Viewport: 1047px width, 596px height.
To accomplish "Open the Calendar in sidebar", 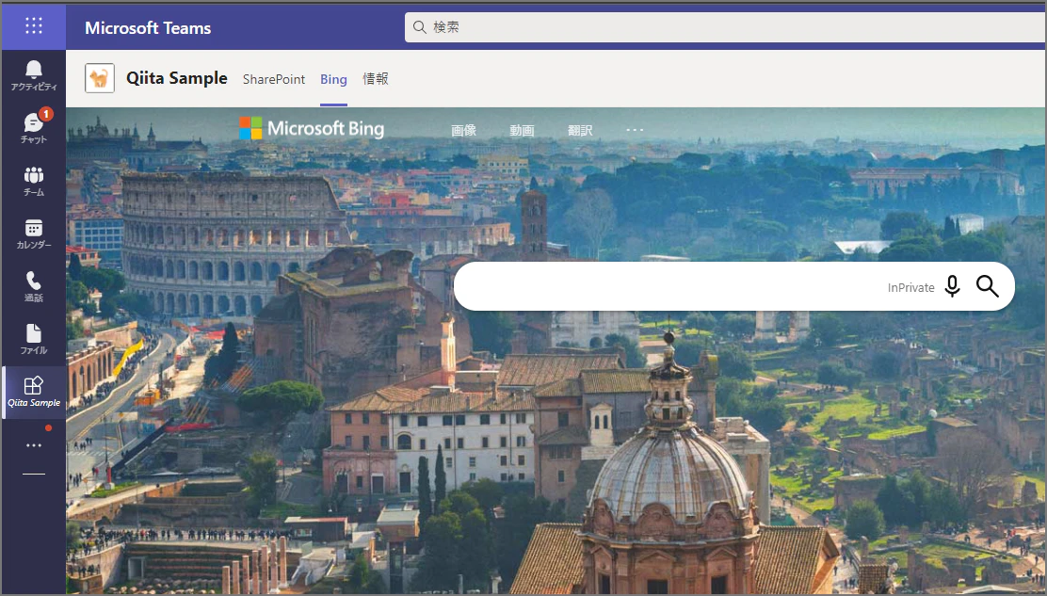I will click(x=33, y=234).
